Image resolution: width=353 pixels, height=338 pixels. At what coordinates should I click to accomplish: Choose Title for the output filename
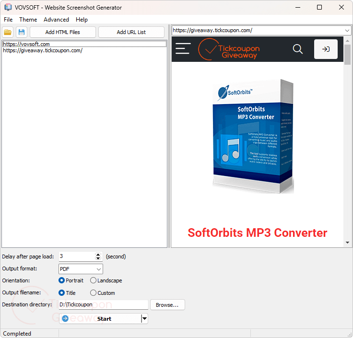tap(67, 293)
